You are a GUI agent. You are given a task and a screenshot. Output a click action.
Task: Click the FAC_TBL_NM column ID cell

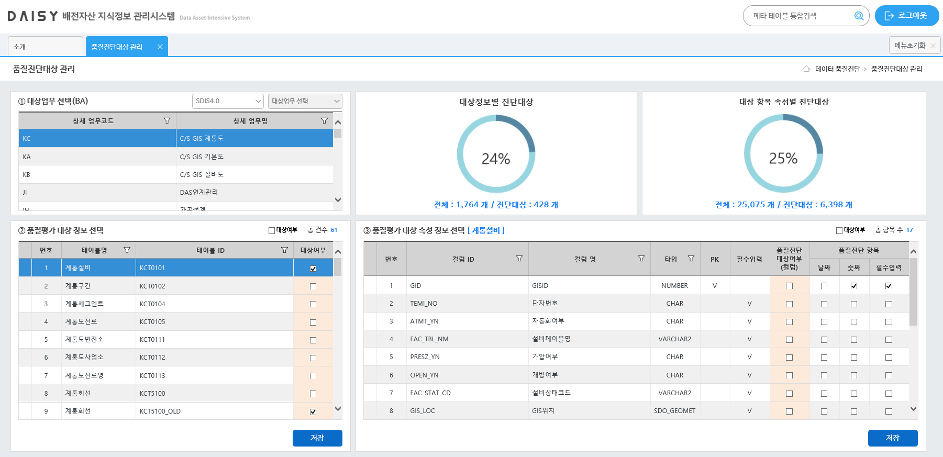pyautogui.click(x=468, y=339)
